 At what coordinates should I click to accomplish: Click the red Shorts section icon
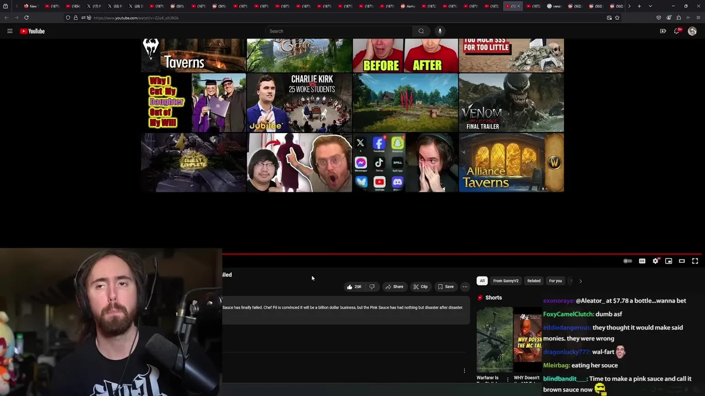point(480,298)
